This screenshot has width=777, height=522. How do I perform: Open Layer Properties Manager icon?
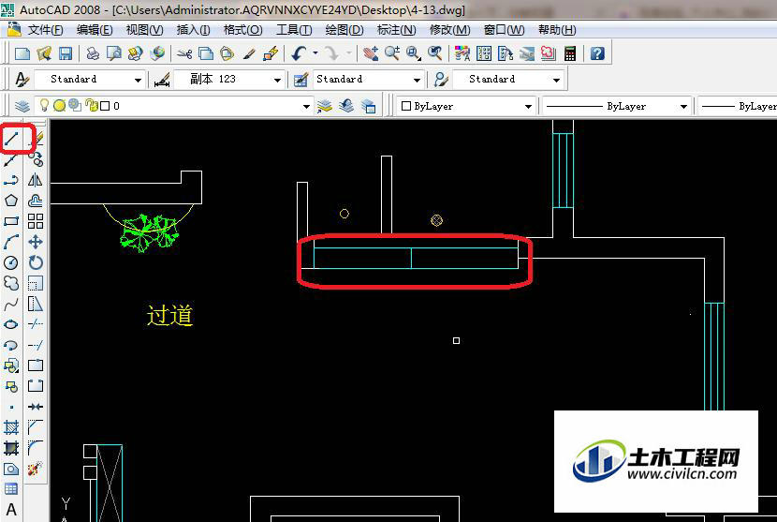22,106
